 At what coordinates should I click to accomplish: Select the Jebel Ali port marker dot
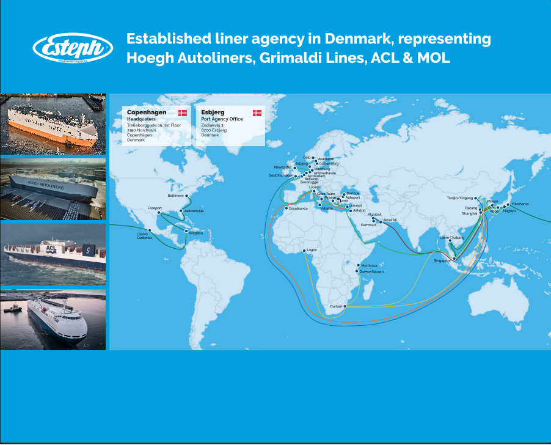[380, 222]
